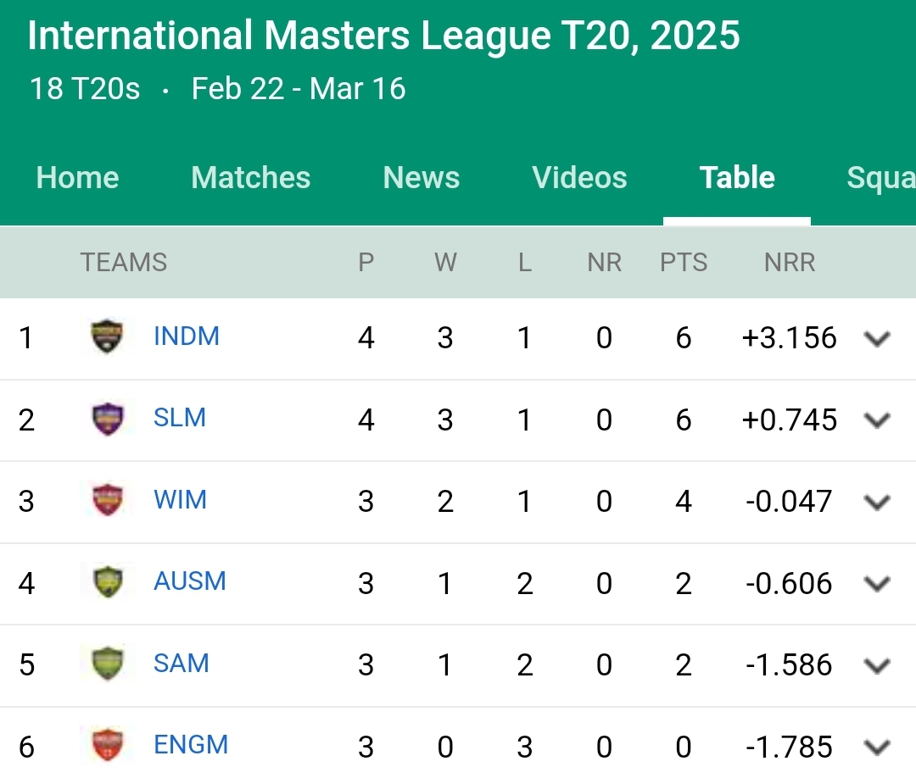Open the Home tab
The image size is (916, 778).
tap(78, 177)
